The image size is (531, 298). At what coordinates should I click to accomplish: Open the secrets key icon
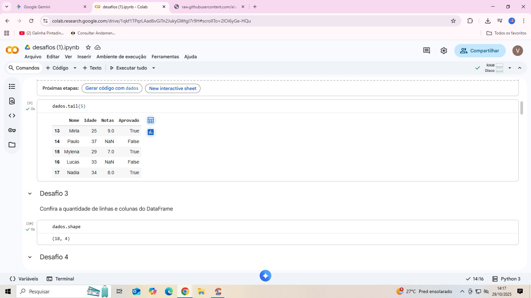click(x=12, y=130)
